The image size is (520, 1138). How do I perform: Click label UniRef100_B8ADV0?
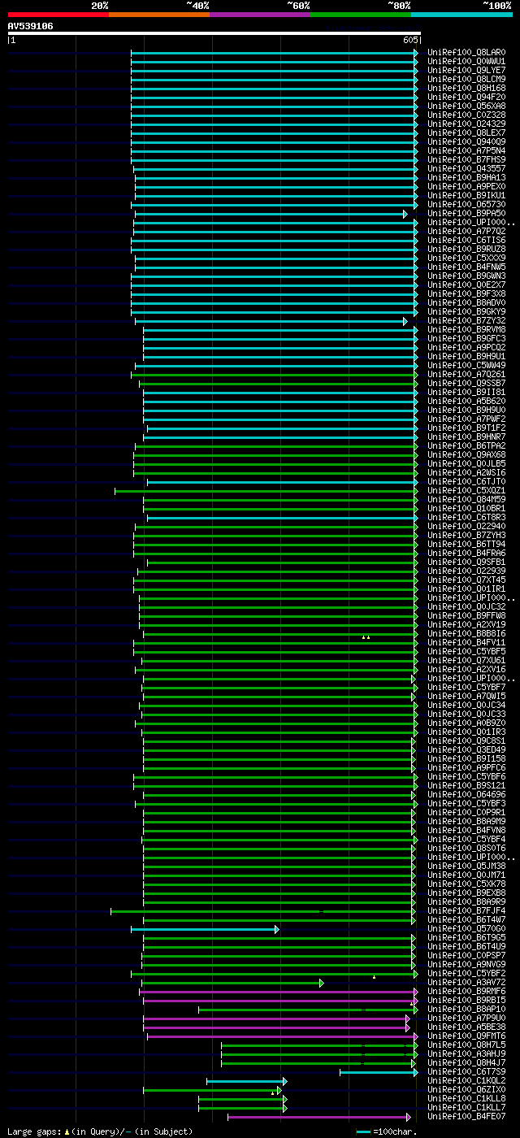point(466,303)
